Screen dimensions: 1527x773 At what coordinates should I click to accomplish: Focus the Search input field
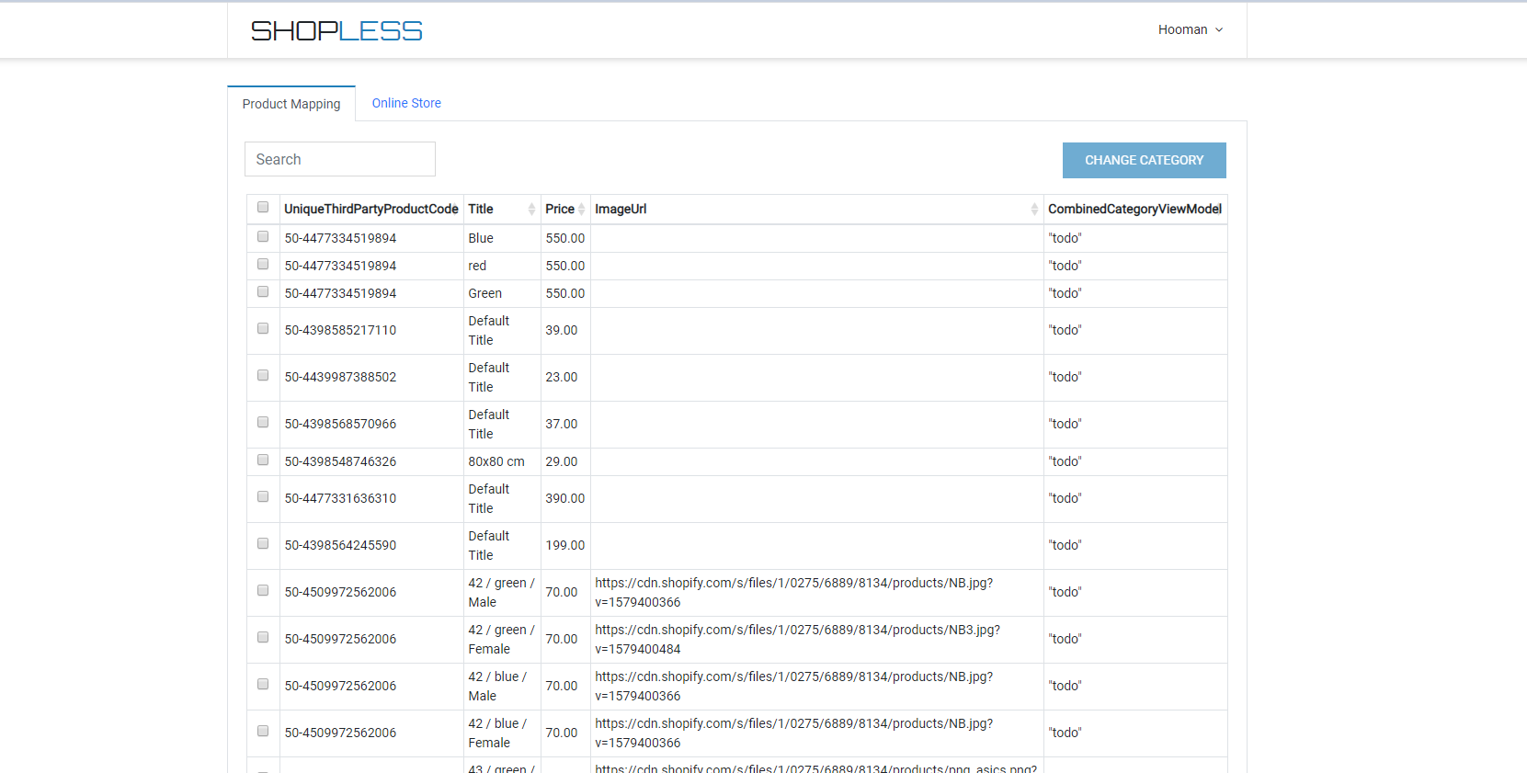(340, 159)
